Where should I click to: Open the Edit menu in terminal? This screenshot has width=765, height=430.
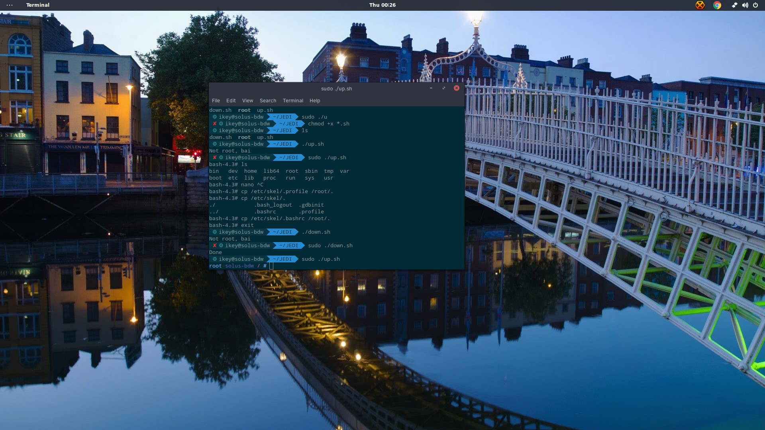point(231,101)
